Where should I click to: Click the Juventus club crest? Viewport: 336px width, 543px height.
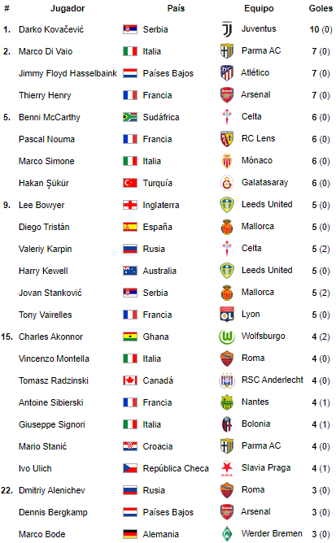tap(227, 29)
